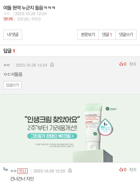Viewport: 140px width, 189px height.
Task: Open the 댓글쓰기 button
Action: (x=126, y=35)
